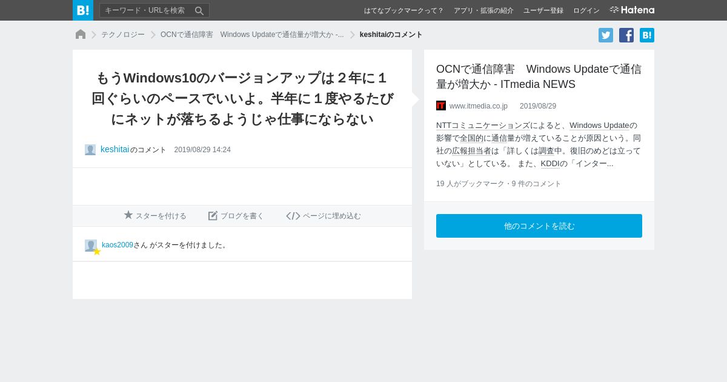Click Windows Update keyword in article summary
The width and height of the screenshot is (727, 382).
pyautogui.click(x=599, y=126)
